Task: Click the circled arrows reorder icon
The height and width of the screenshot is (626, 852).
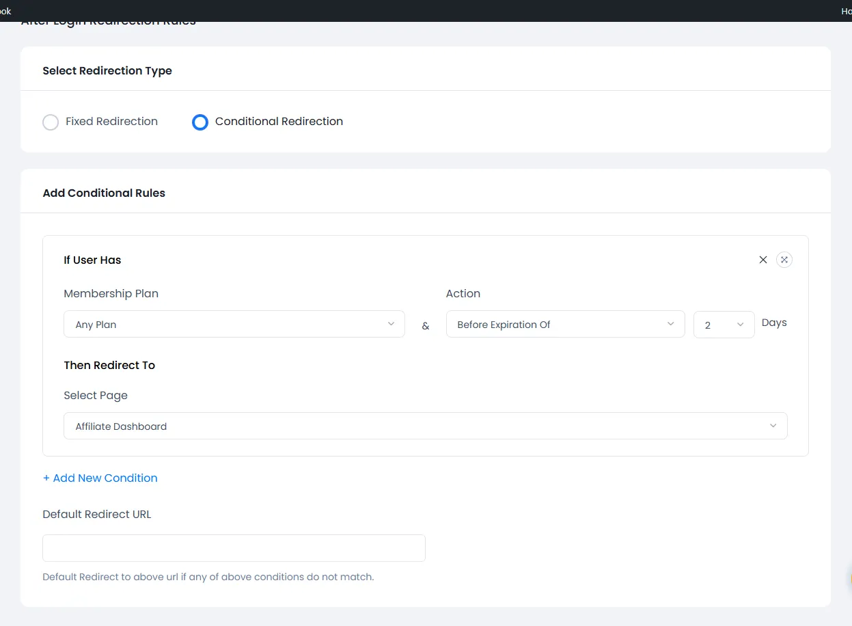Action: (784, 260)
